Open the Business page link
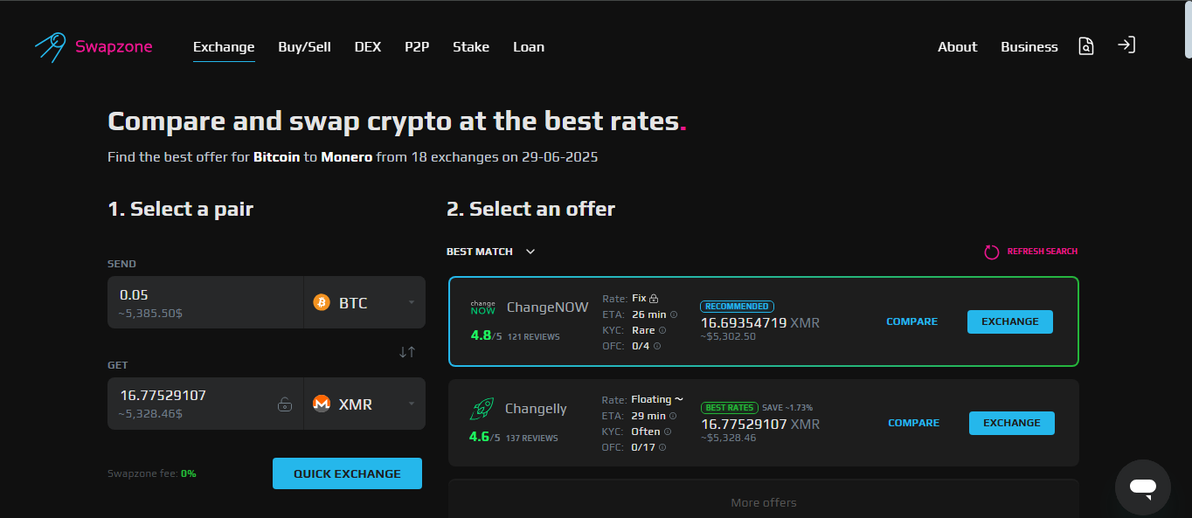 click(1029, 47)
